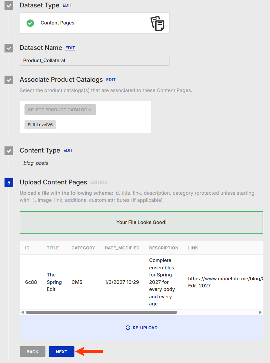This screenshot has width=270, height=363.
Task: Click the blog_posts Content Type field
Action: 68,163
